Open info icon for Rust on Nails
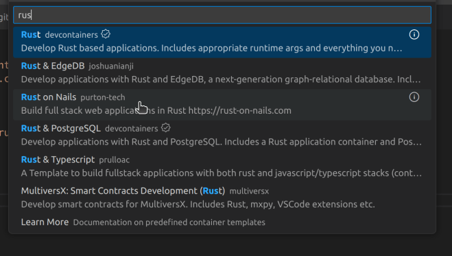The width and height of the screenshot is (452, 256). pos(414,97)
